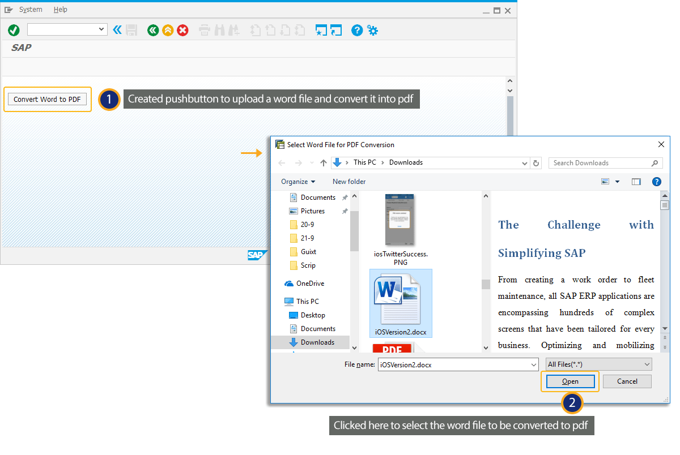
Task: Open the view options dropdown arrow
Action: [x=617, y=182]
